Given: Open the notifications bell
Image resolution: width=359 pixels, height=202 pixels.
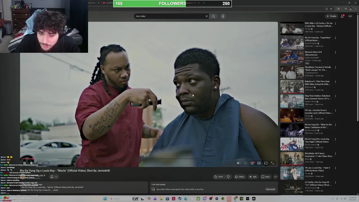Looking at the screenshot, I should 342,16.
